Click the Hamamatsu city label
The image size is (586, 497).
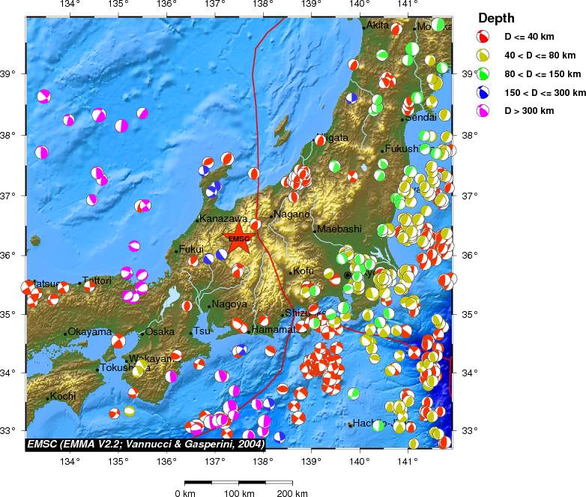280,330
